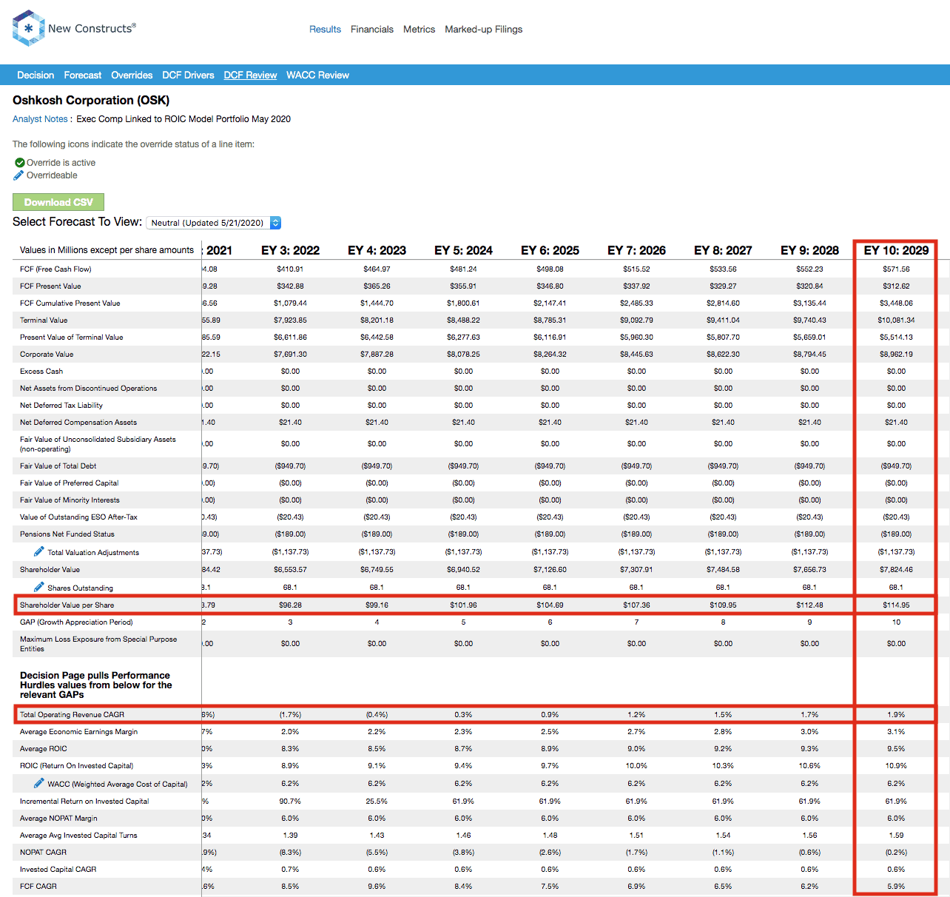Click the Corporate Value cell '$8,962.19'

tap(896, 355)
